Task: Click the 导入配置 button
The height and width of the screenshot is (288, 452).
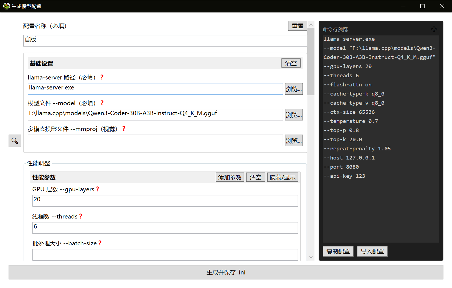Action: [x=372, y=251]
